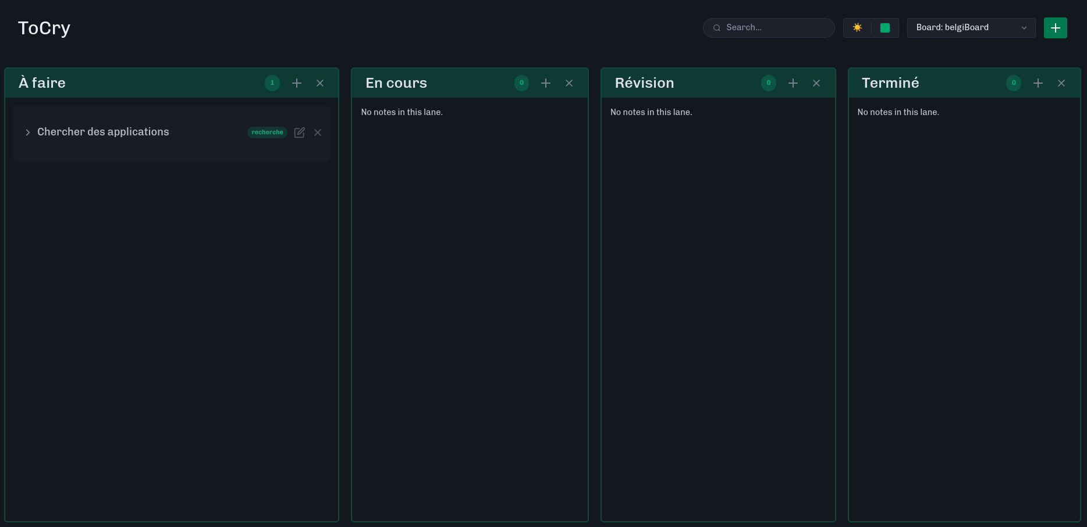Click the Terminé lane title
The image size is (1087, 527).
pos(891,83)
